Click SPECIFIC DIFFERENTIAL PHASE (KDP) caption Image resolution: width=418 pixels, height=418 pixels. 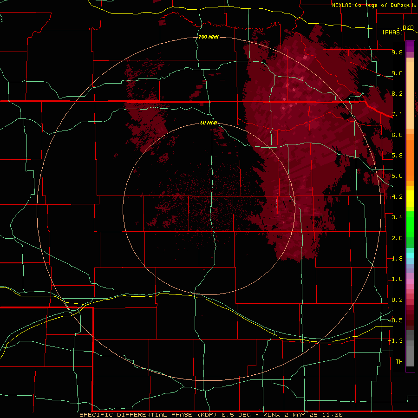click(149, 415)
